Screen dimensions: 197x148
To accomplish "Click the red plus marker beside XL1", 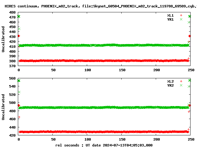I will pos(181,15).
